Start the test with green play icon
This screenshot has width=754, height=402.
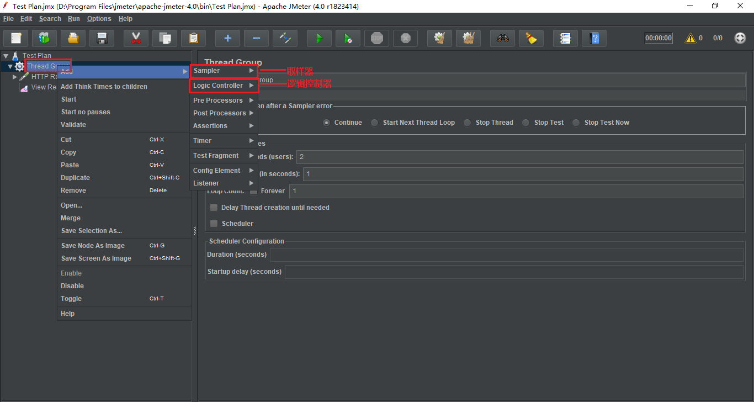(319, 38)
